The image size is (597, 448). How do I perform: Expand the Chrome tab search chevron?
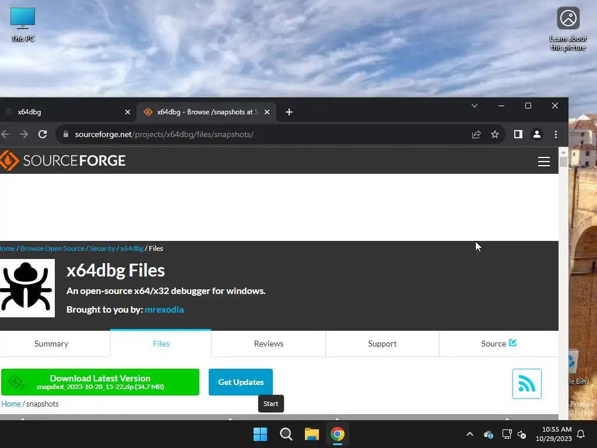coord(475,106)
